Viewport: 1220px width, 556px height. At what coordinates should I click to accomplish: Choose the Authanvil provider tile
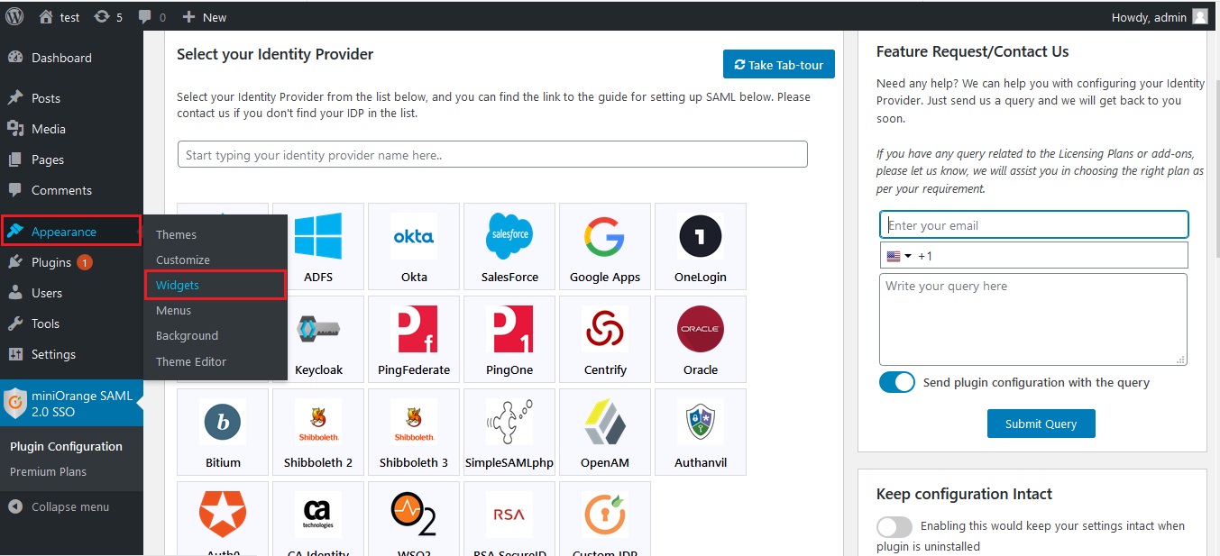point(701,432)
